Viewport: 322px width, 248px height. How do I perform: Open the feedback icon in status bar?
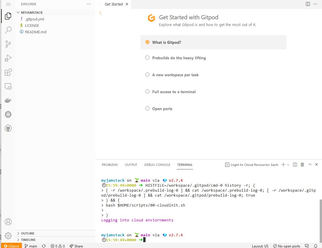[307, 246]
